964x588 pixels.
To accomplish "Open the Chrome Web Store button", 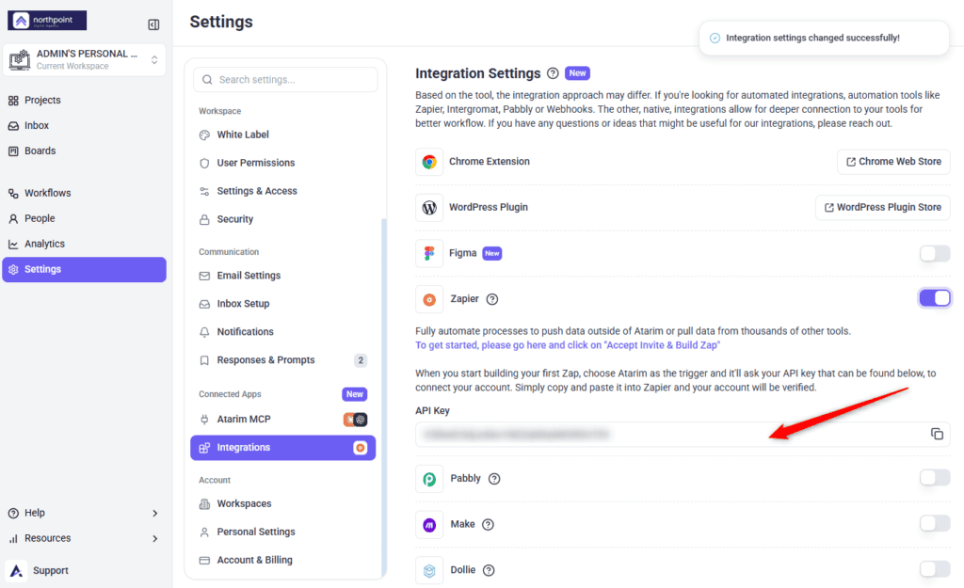I will 893,162.
